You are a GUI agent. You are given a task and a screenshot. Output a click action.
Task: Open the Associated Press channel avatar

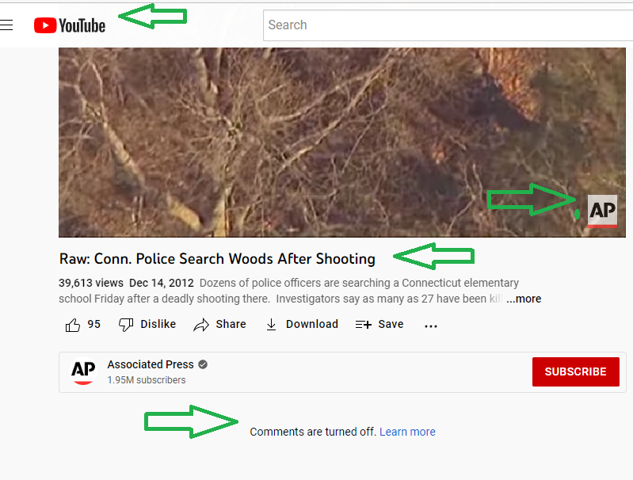pyautogui.click(x=83, y=371)
